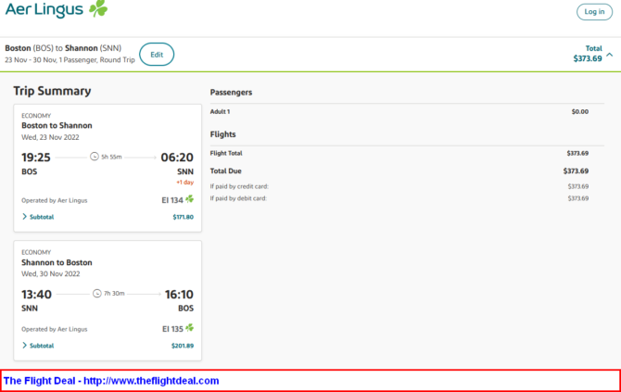
Task: Click flight number EI 134
Action: (172, 200)
